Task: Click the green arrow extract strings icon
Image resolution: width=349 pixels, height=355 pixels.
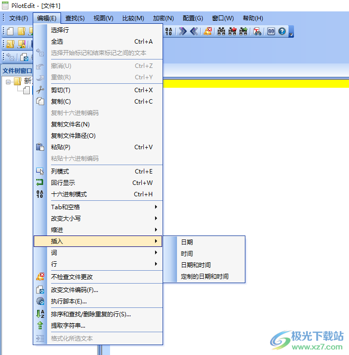Action: pos(40,325)
